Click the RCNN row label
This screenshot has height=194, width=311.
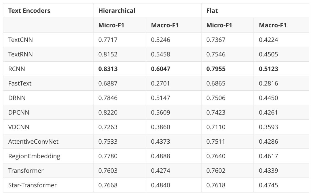point(17,69)
